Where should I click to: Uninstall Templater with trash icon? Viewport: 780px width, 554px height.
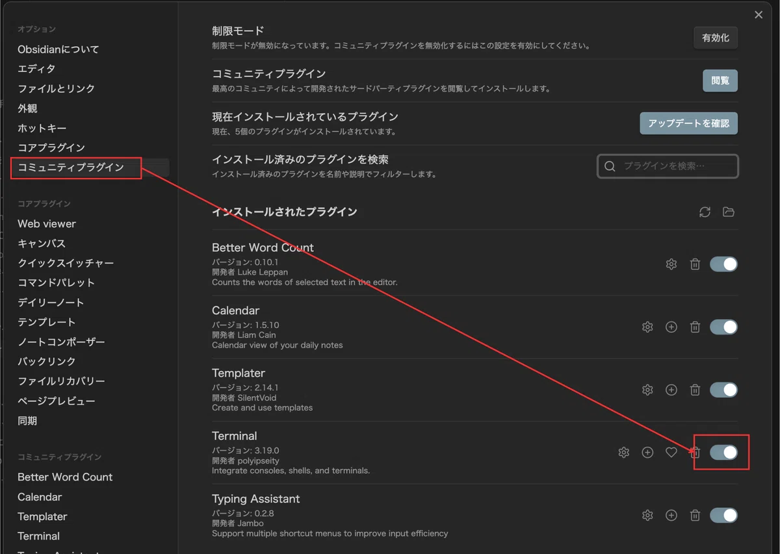pyautogui.click(x=695, y=390)
